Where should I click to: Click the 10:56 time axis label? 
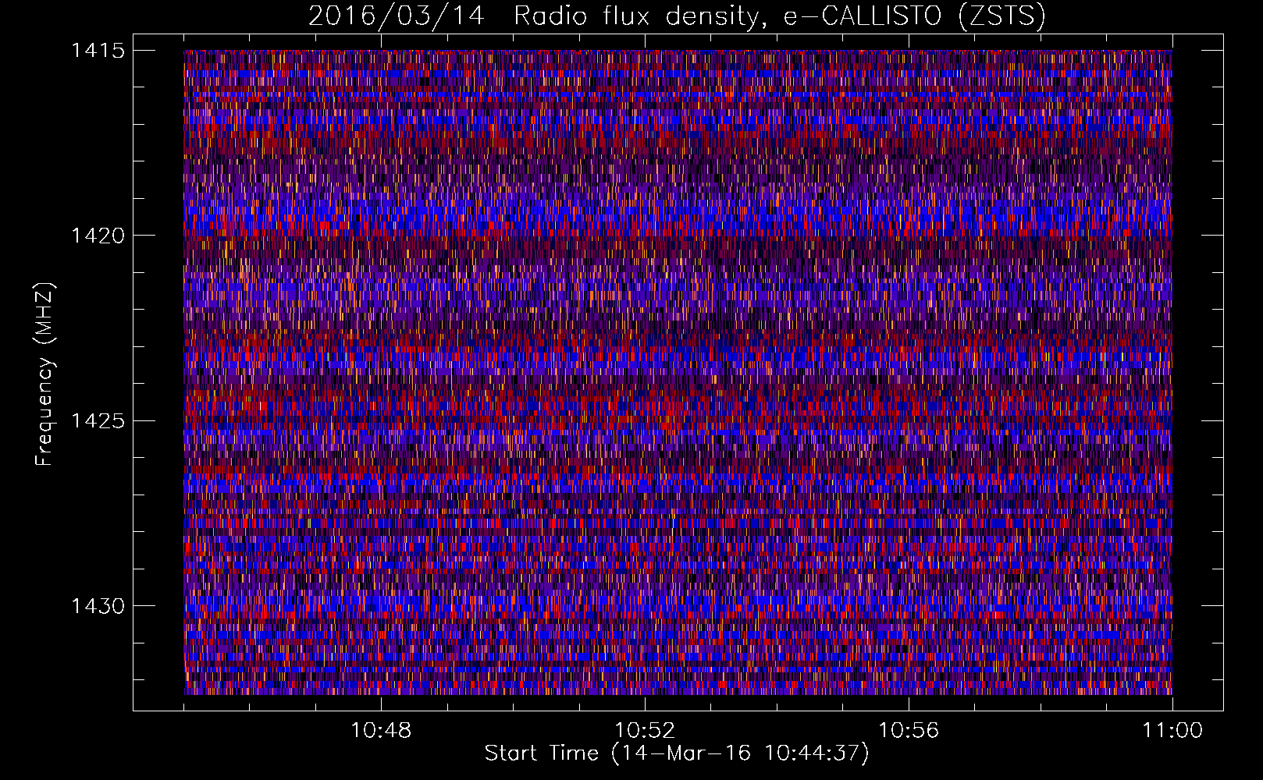point(909,731)
